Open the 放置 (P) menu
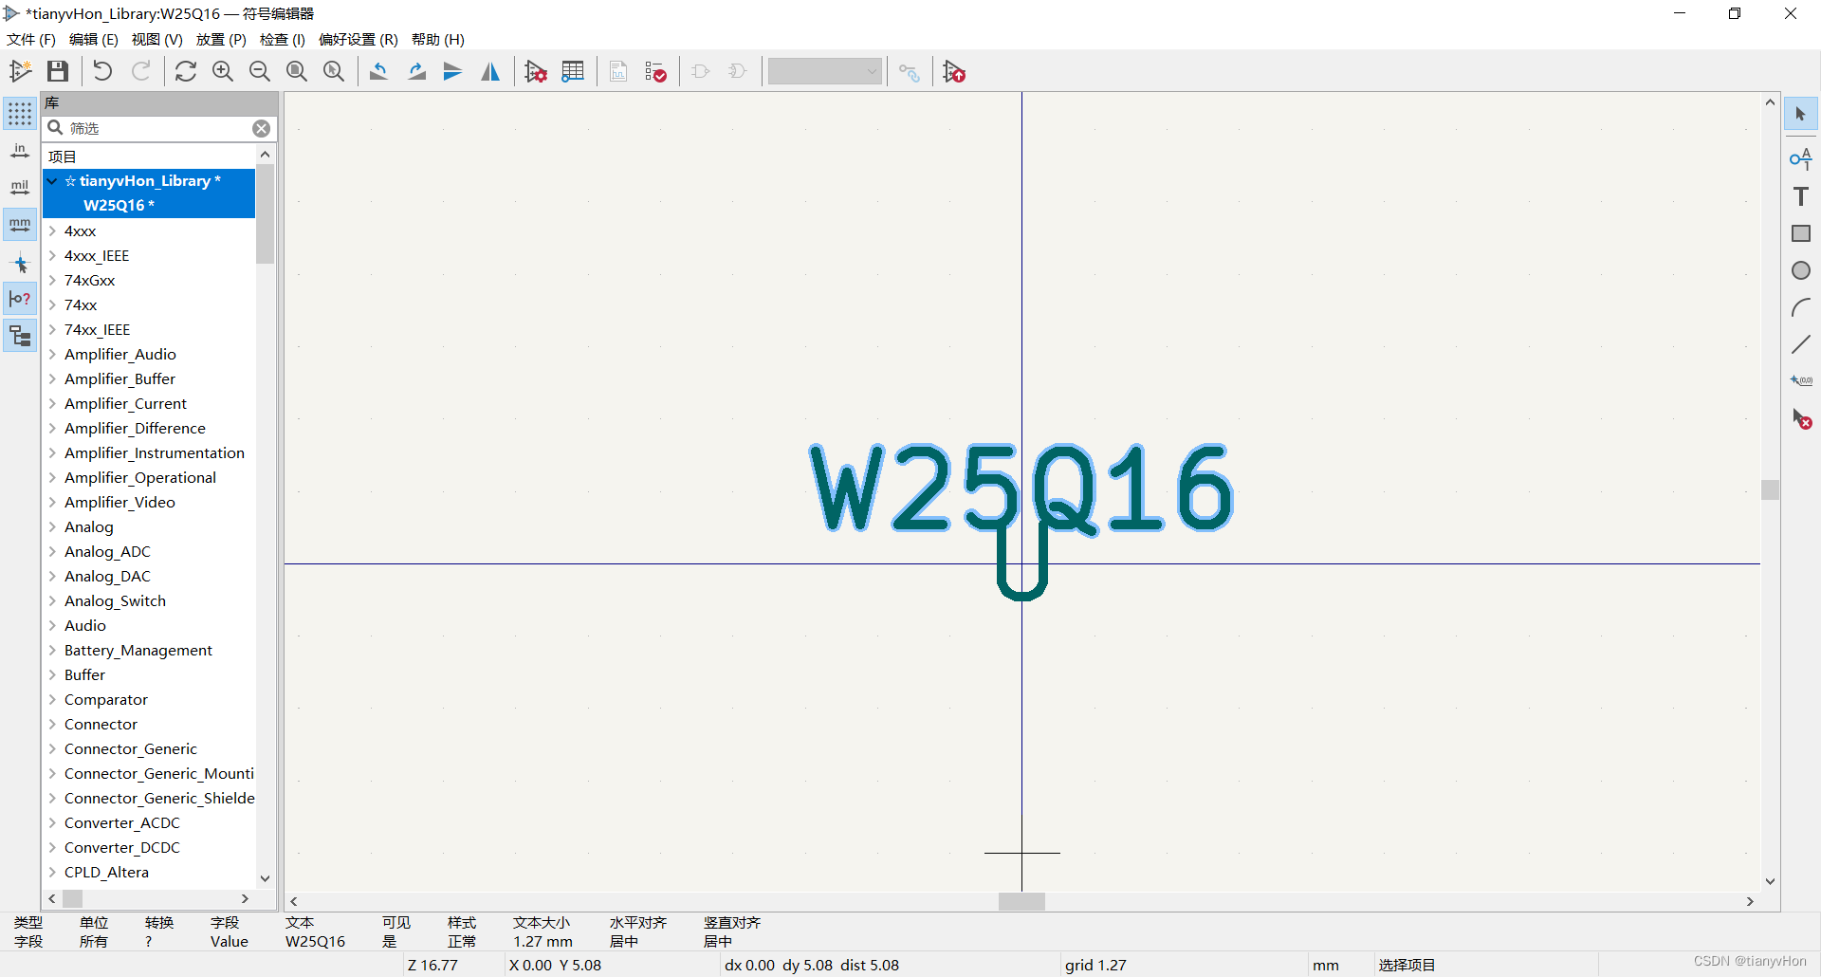 [221, 39]
